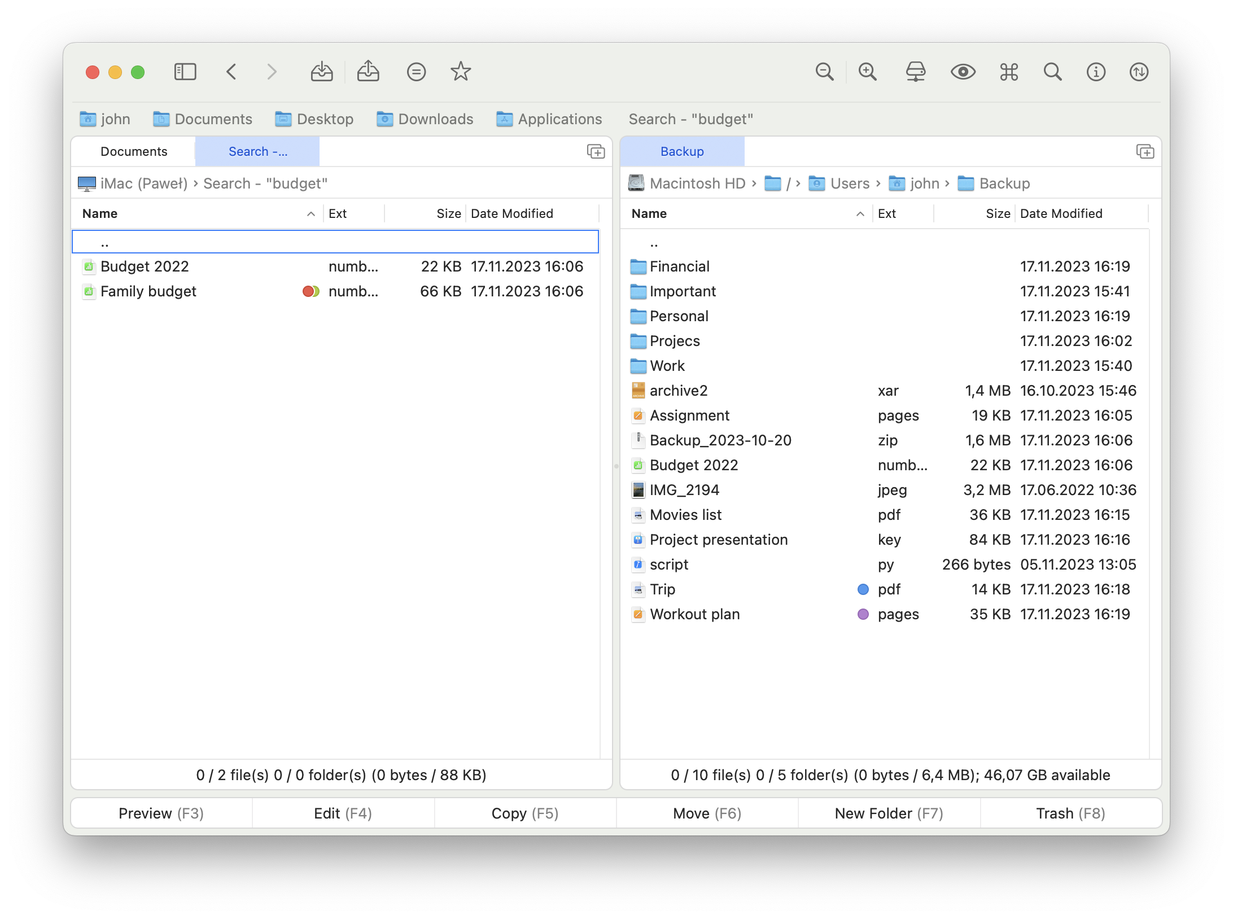Open the parent directory via the .. entry

(x=105, y=242)
